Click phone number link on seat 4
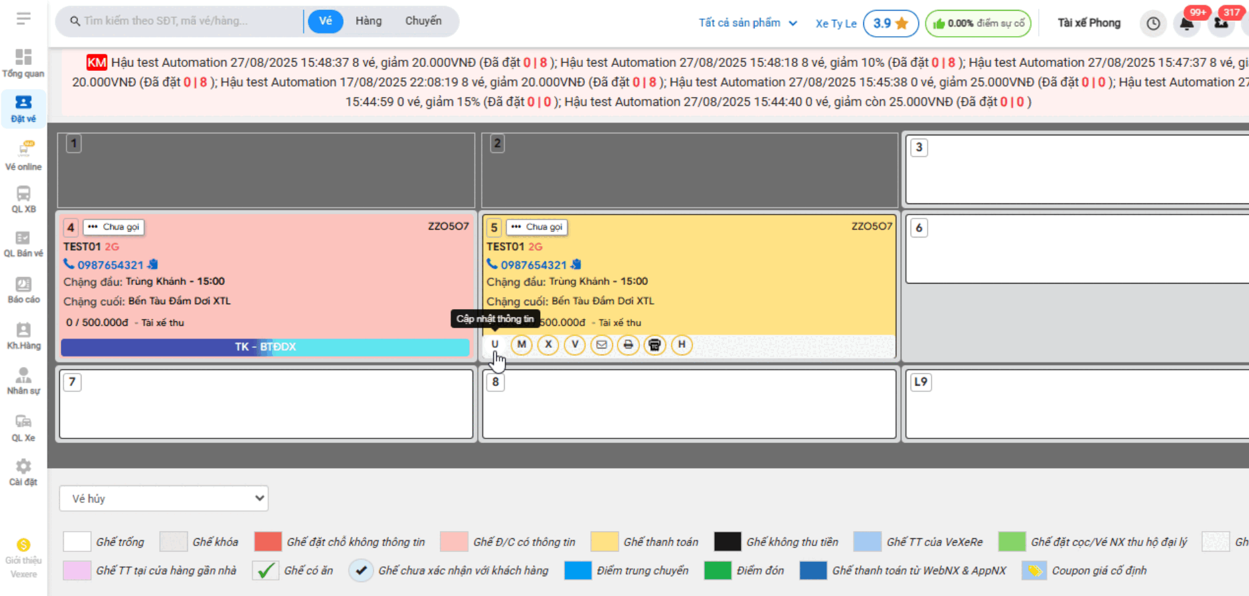Screen dimensions: 1249x596 click(x=110, y=265)
